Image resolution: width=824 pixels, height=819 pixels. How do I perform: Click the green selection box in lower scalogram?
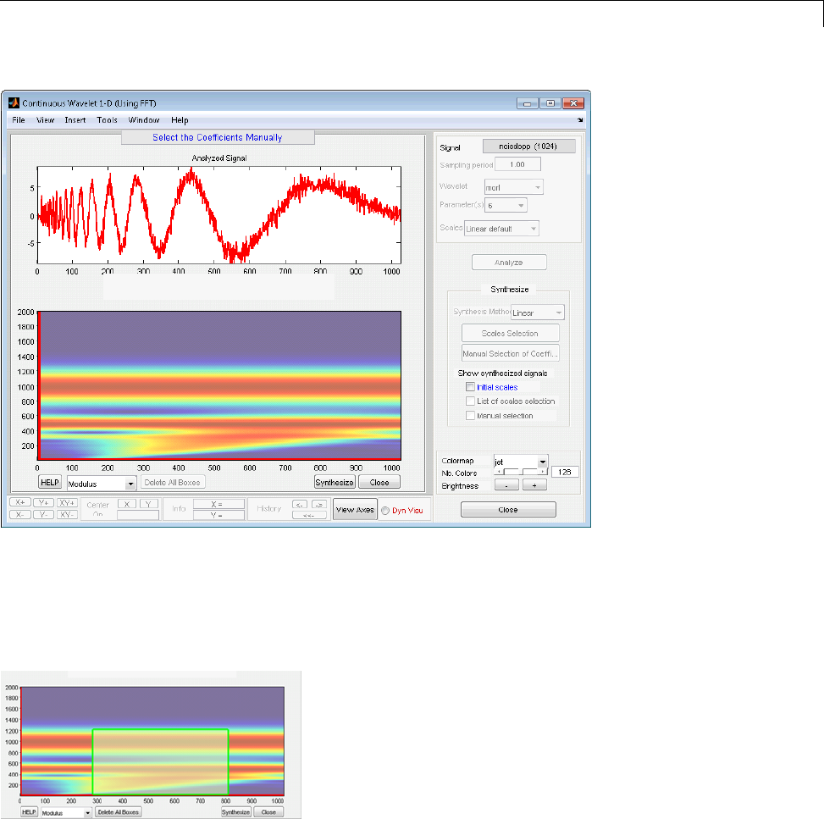(160, 761)
